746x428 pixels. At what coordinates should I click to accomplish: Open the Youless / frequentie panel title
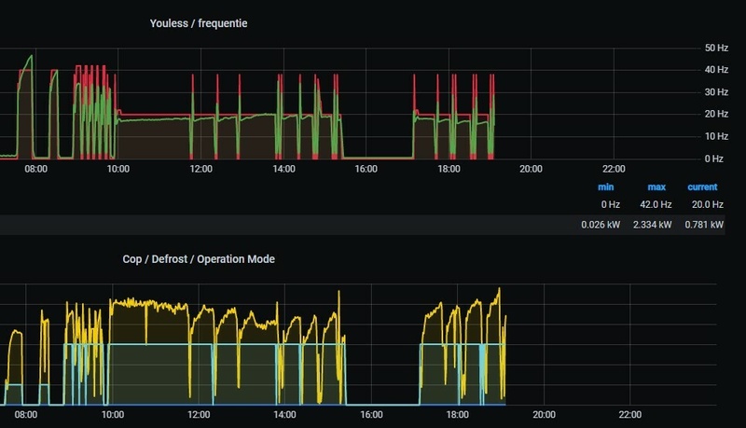pos(199,23)
